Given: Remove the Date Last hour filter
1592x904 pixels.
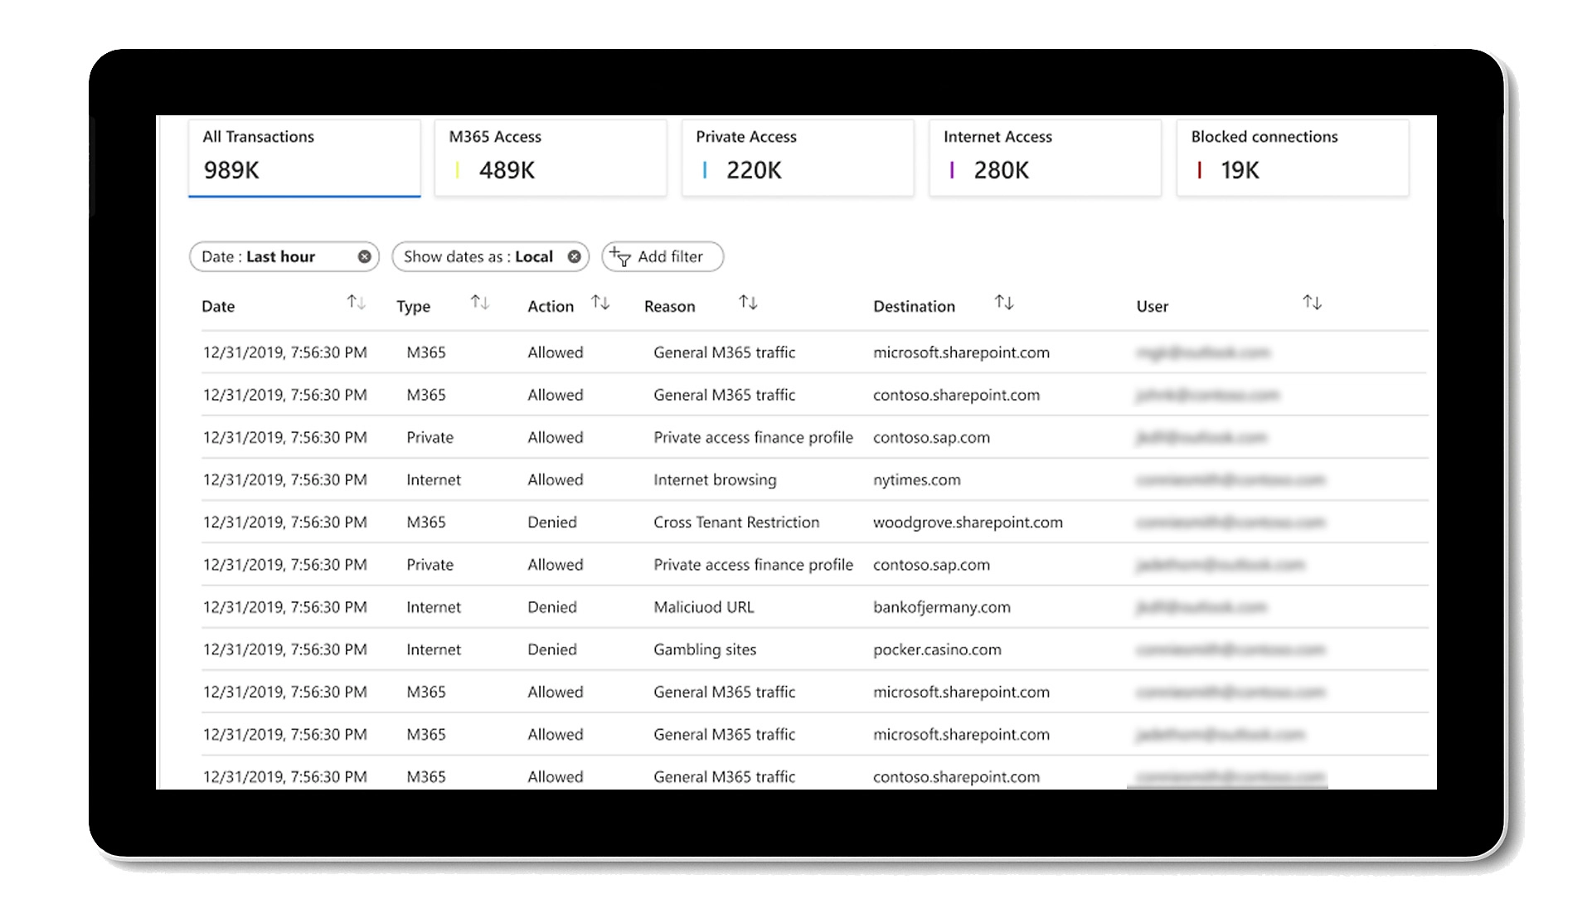Looking at the screenshot, I should coord(364,257).
